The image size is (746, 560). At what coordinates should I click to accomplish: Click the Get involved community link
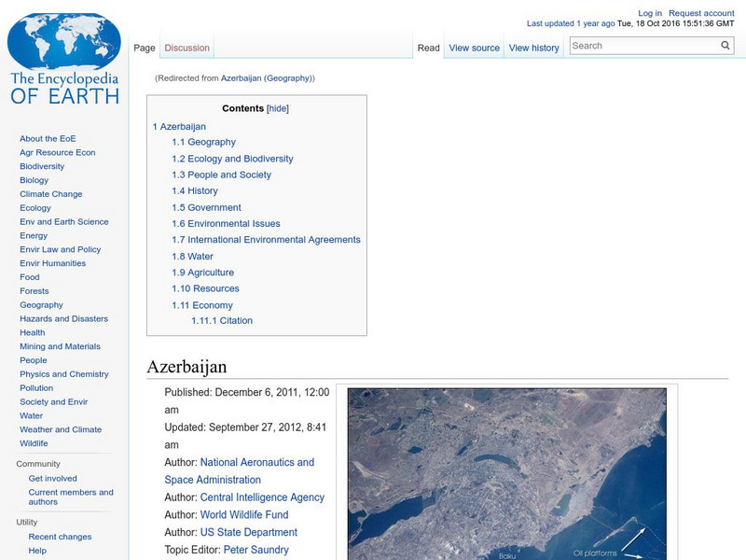click(x=53, y=478)
